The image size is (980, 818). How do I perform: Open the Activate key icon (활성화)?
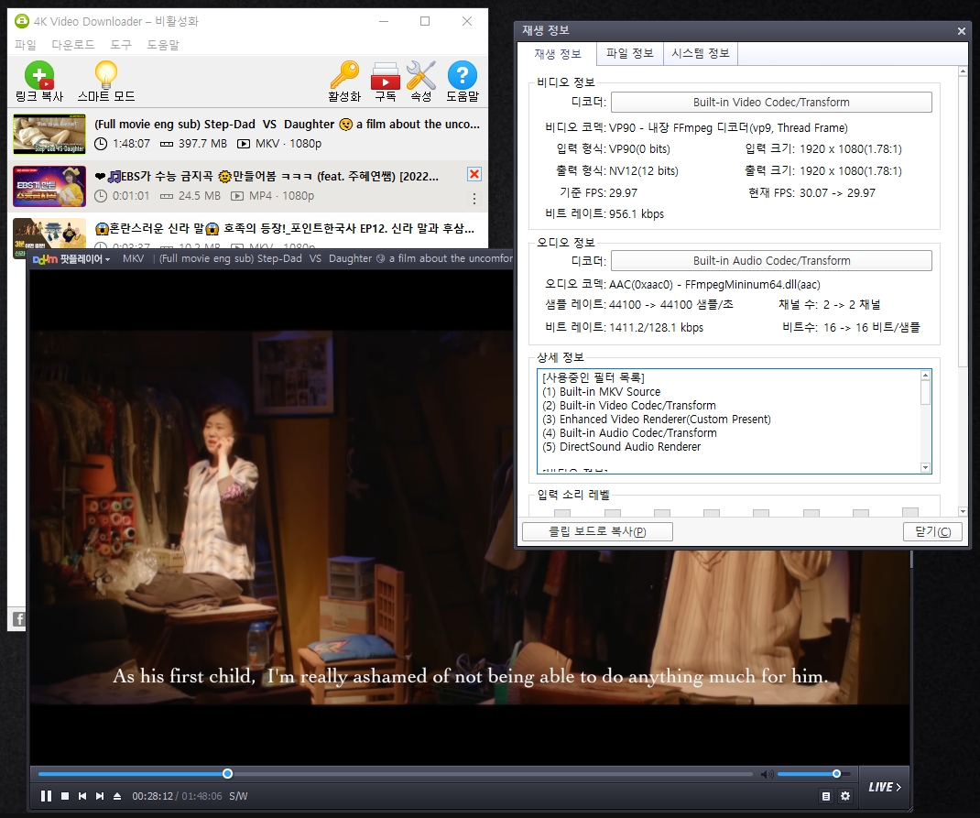[344, 76]
